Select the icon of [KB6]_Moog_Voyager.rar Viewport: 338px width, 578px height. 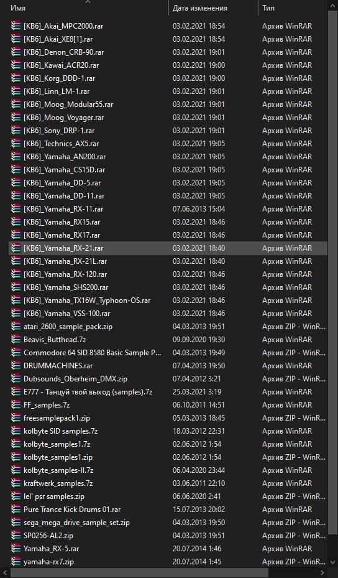pyautogui.click(x=16, y=117)
